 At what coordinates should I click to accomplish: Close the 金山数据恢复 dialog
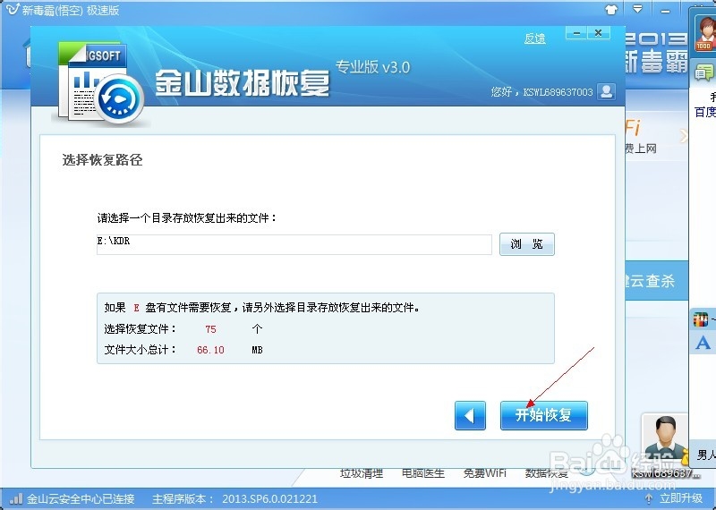point(599,33)
